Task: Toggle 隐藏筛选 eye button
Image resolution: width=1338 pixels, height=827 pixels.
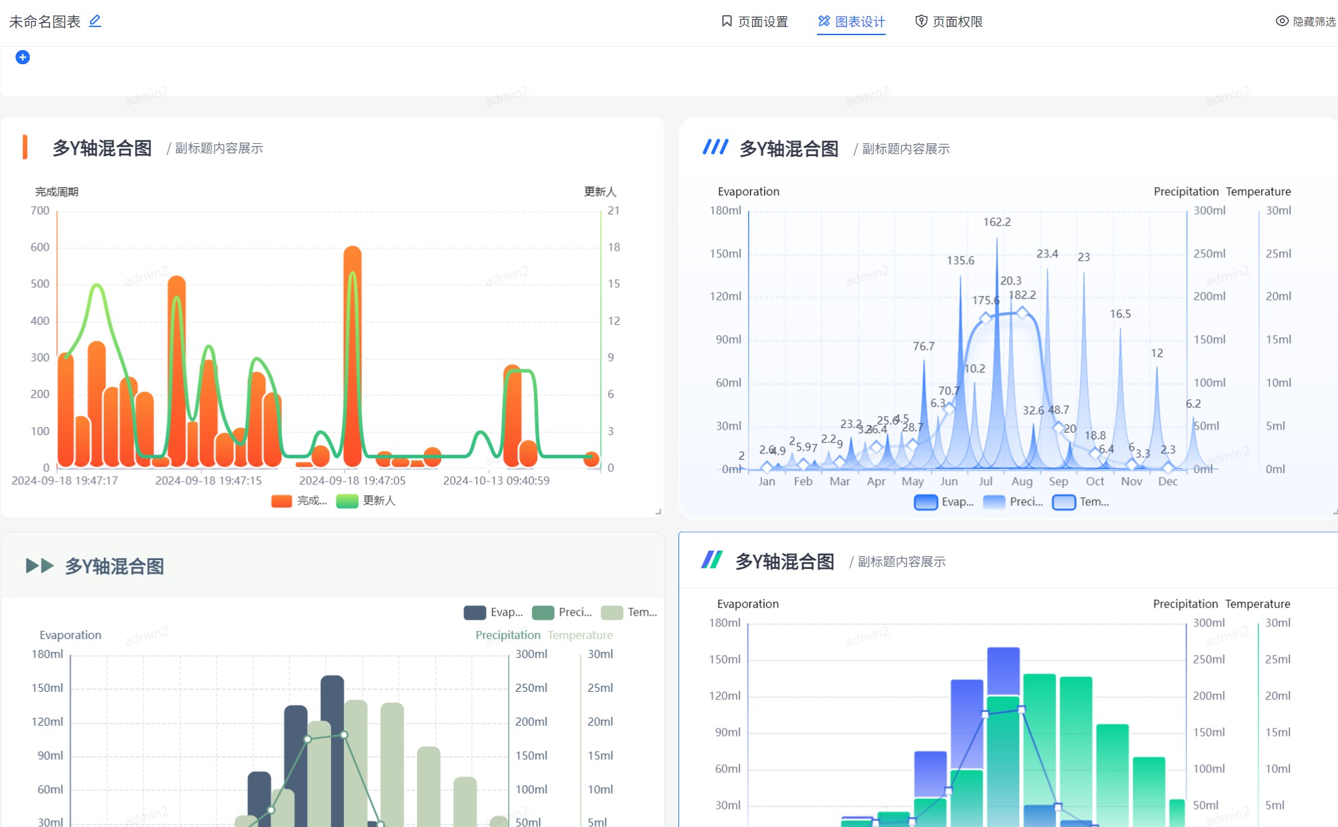Action: click(x=1306, y=22)
